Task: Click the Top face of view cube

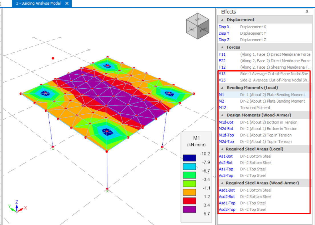Action: click(x=197, y=20)
